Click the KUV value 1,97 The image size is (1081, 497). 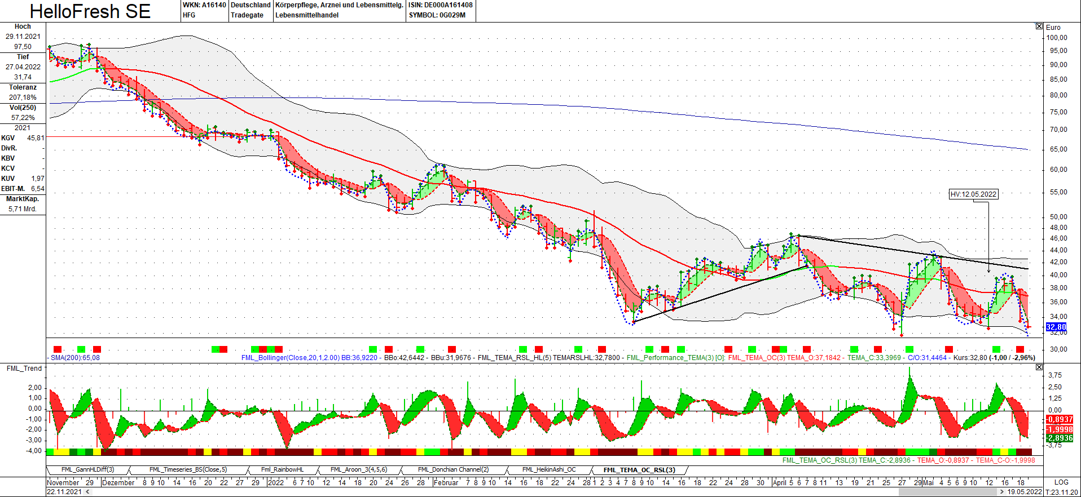(x=38, y=179)
